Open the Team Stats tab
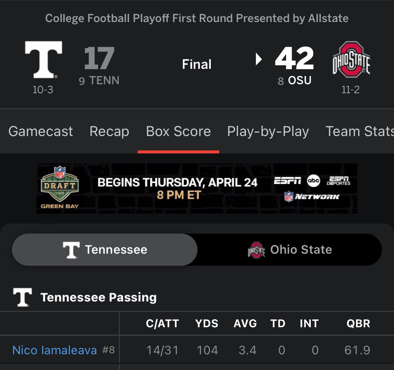 click(x=359, y=131)
